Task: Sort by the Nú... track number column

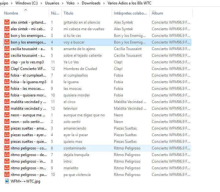Action: pyautogui.click(x=55, y=13)
